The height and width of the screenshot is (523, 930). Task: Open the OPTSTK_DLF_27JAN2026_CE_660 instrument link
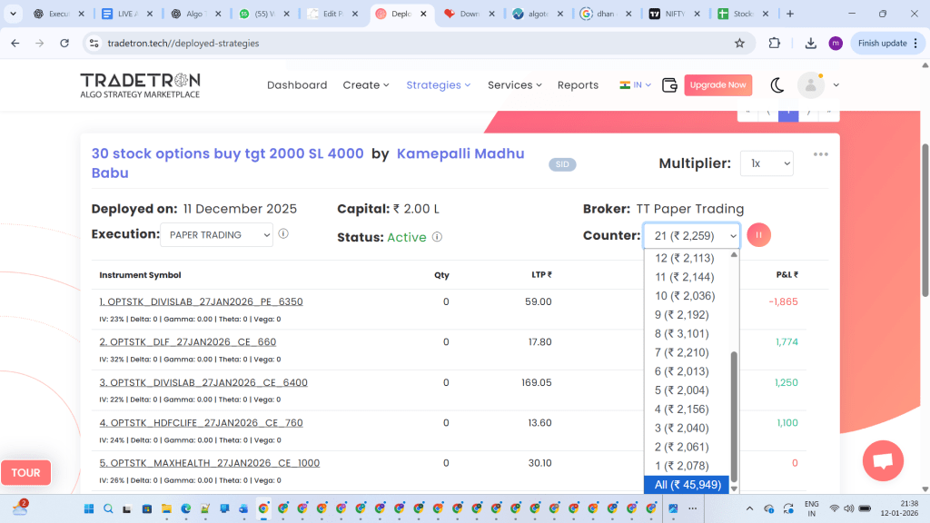coord(187,342)
